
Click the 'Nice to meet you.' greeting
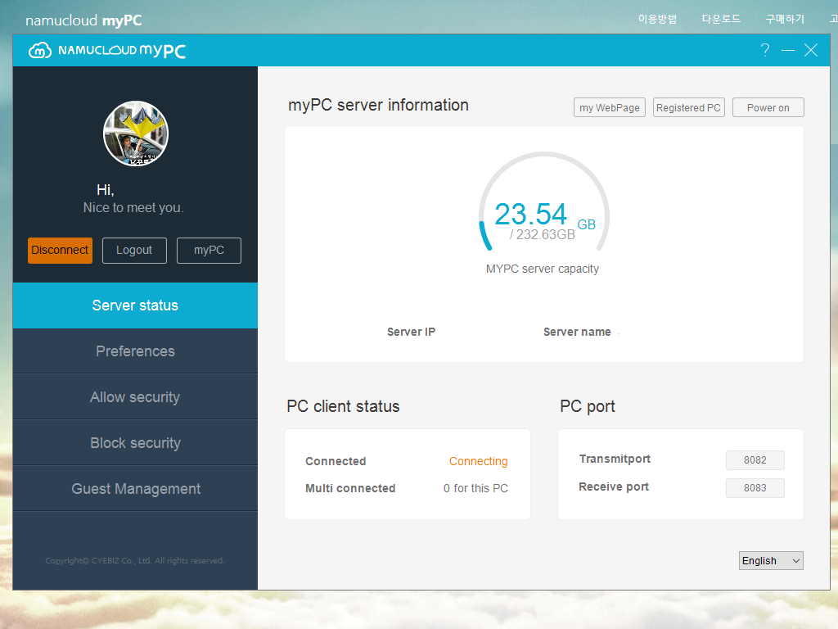(133, 207)
